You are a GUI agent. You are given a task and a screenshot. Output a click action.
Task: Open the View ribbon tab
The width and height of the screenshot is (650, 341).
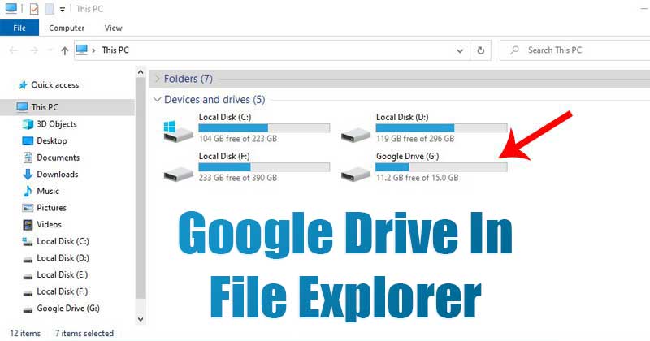(113, 28)
